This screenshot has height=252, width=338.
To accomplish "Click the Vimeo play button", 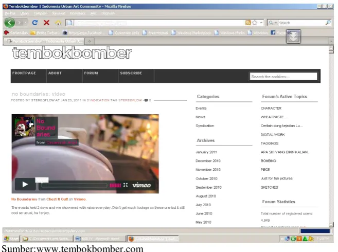I will tap(25, 184).
